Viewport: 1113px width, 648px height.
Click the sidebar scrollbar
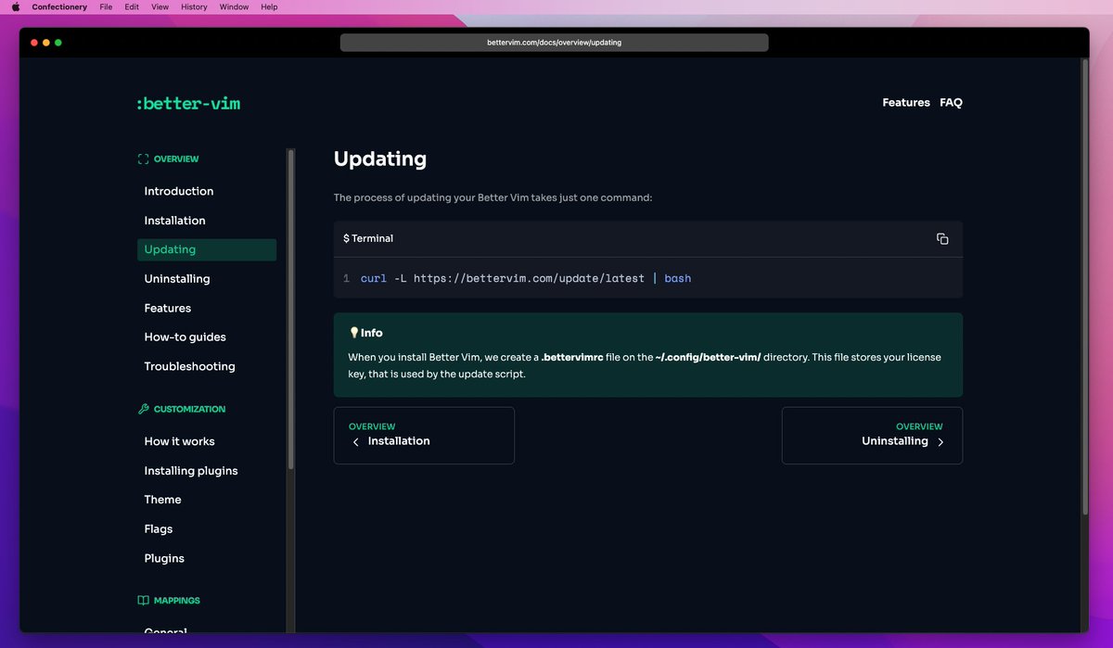290,309
